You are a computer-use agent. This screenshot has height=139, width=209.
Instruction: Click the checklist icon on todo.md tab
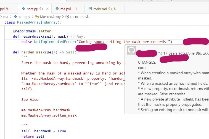coord(90,9)
